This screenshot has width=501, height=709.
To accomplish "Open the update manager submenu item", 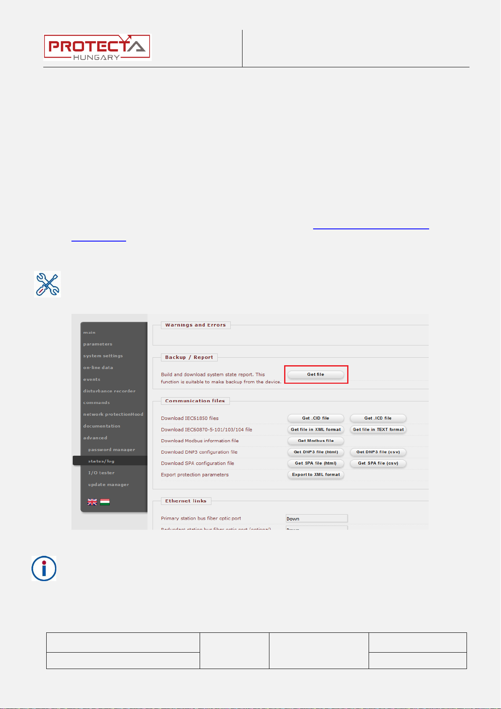I will 108,485.
